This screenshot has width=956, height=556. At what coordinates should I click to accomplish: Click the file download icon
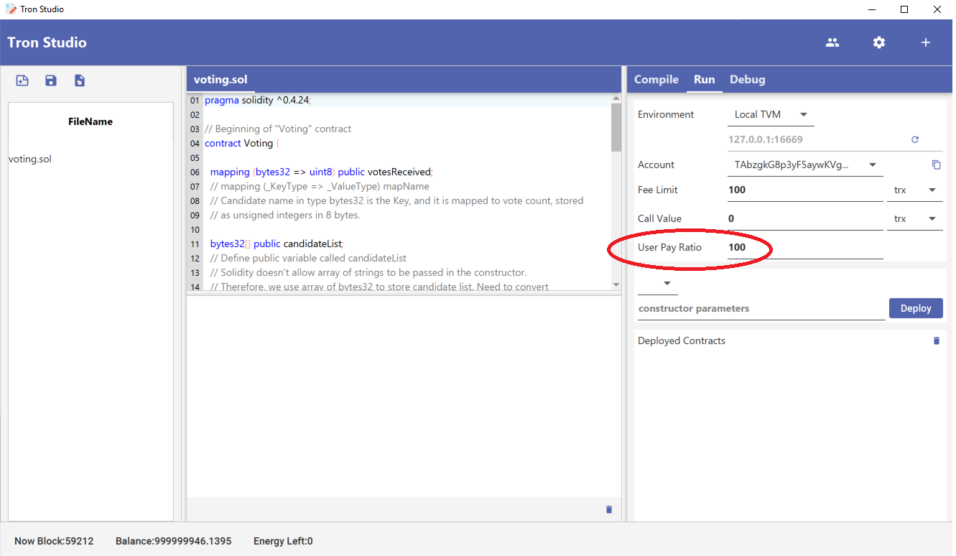point(80,80)
